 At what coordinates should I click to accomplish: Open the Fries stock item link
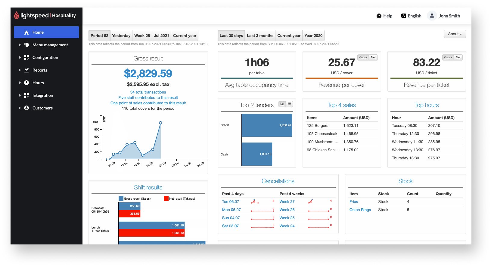354,202
